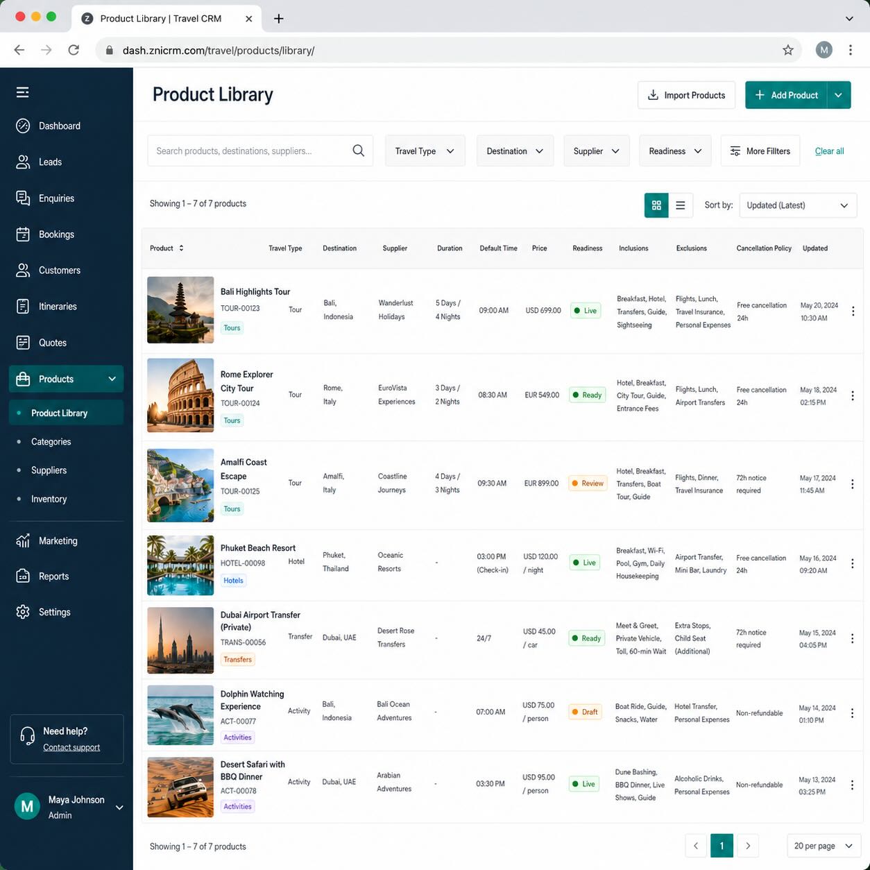Open new browser tab

[x=278, y=19]
